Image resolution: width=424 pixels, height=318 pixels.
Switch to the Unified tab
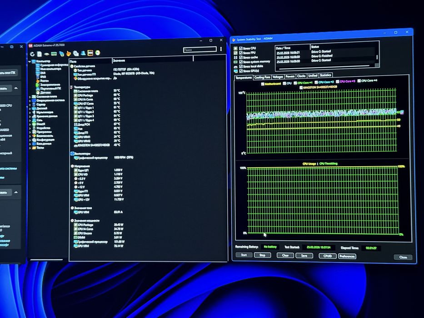(313, 76)
